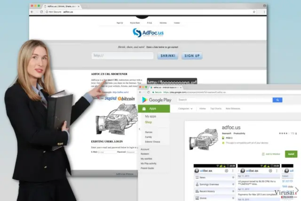Click the SIGN UP button
The image size is (301, 201).
coord(192,56)
